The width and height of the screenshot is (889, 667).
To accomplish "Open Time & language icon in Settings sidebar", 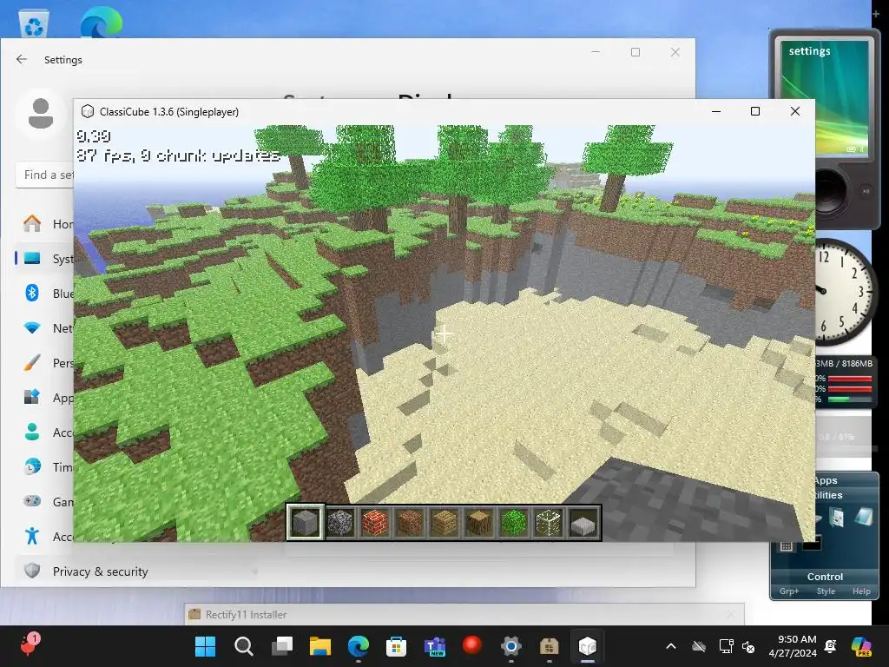I will pyautogui.click(x=32, y=466).
